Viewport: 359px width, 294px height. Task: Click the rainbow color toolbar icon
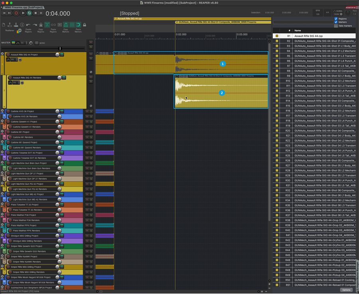click(x=19, y=31)
